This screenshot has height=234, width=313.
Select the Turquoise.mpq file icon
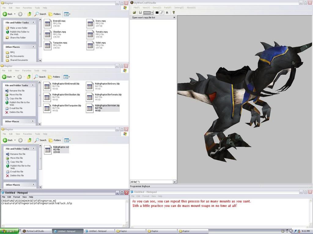tap(47, 46)
